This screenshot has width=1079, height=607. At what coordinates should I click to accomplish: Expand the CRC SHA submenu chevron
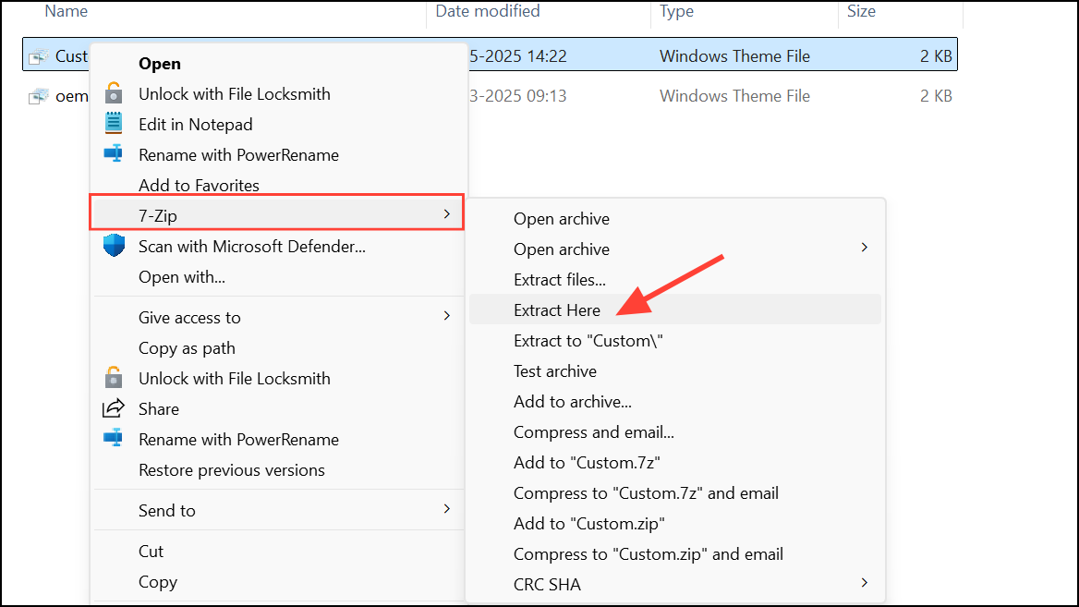[x=864, y=583]
